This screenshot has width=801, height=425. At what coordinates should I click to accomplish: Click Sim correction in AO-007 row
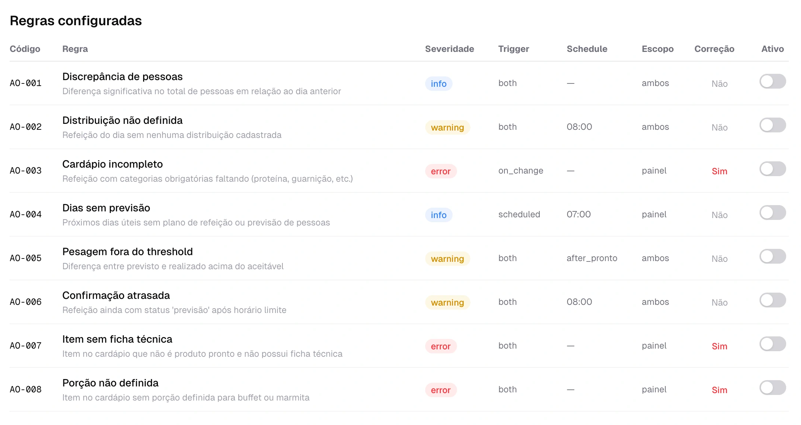tap(719, 346)
